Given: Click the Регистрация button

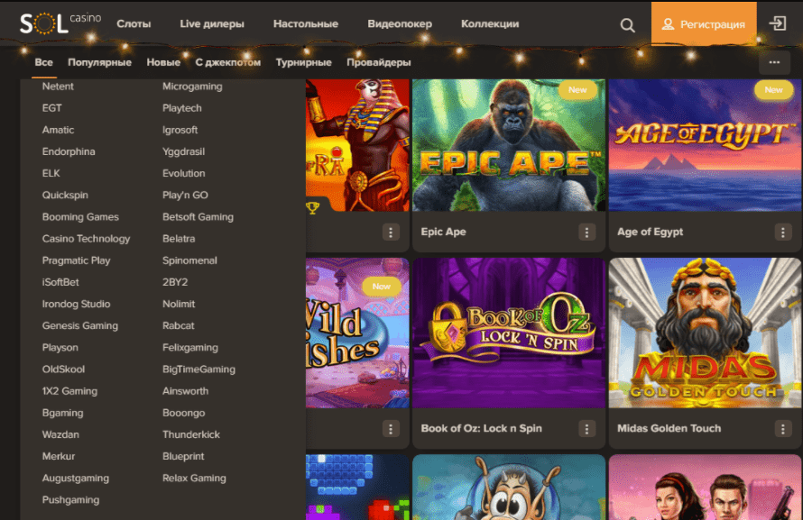Looking at the screenshot, I should (x=704, y=24).
